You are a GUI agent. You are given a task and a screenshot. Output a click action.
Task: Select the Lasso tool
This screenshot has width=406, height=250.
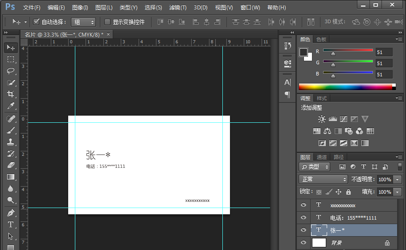(x=11, y=71)
